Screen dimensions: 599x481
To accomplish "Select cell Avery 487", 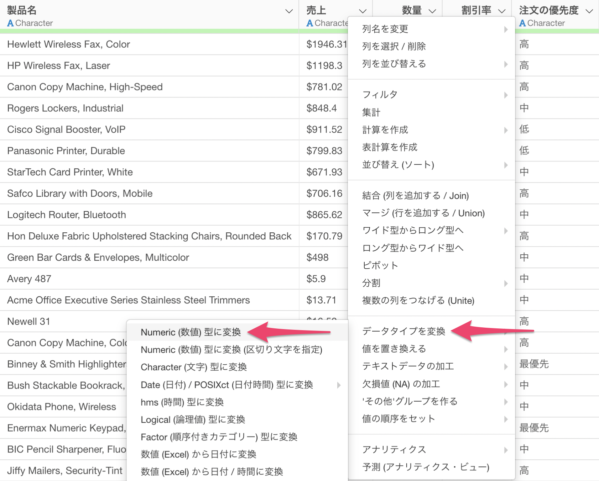I will 29,279.
